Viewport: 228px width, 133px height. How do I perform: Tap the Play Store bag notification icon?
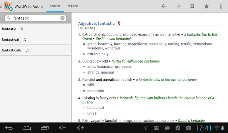189,128
